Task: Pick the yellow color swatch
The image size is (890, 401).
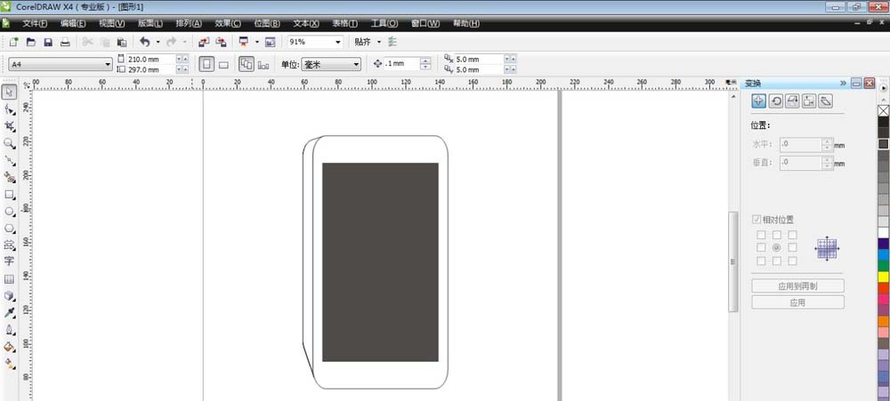Action: pyautogui.click(x=883, y=277)
